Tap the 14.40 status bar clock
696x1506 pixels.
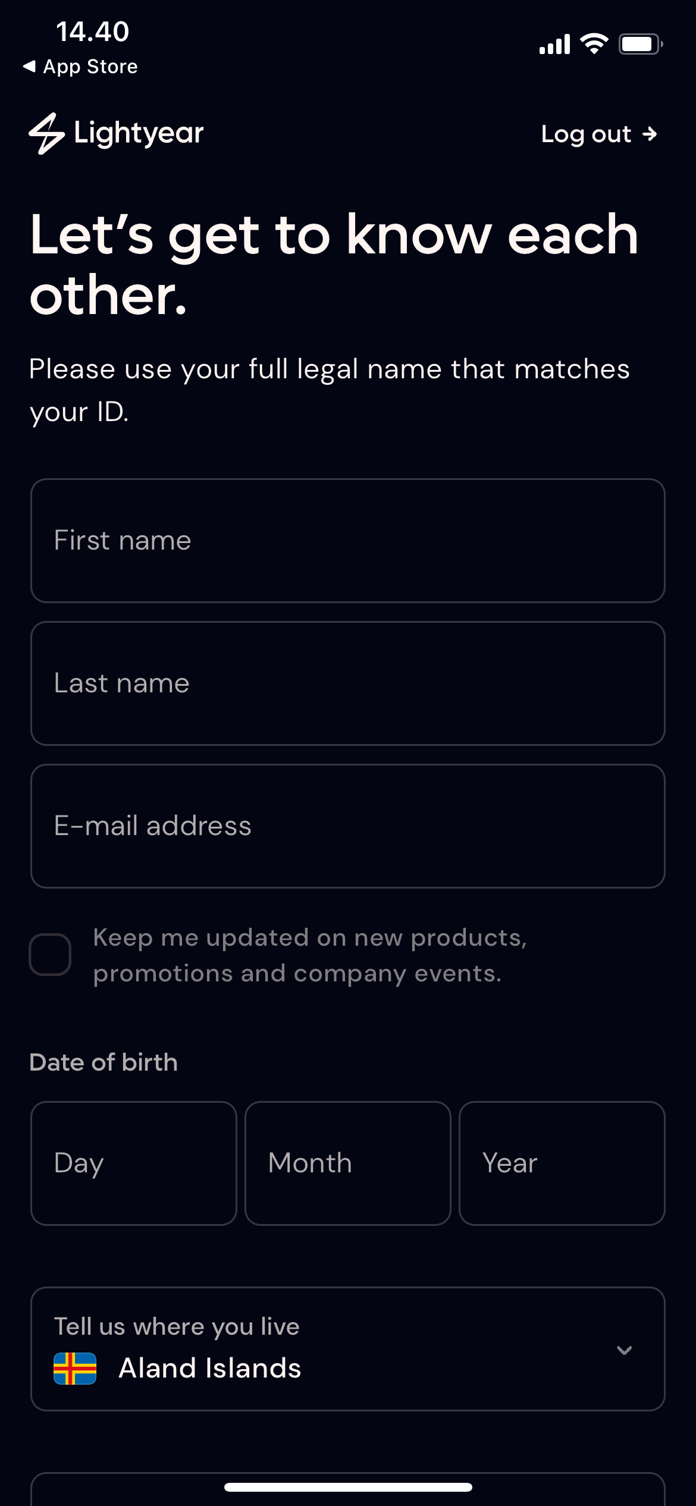coord(93,32)
